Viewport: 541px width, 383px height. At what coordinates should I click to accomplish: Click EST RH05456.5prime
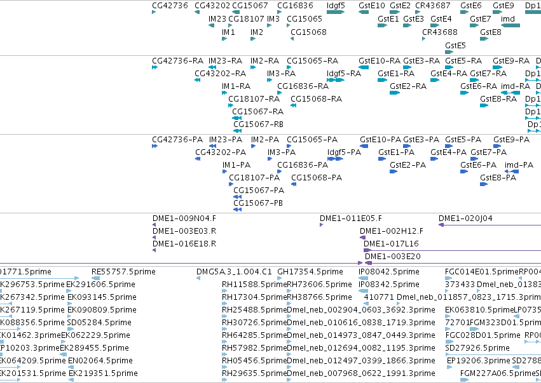tap(254, 361)
